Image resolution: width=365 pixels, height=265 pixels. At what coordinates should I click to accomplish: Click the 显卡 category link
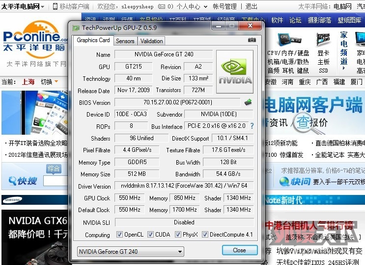tap(323, 53)
